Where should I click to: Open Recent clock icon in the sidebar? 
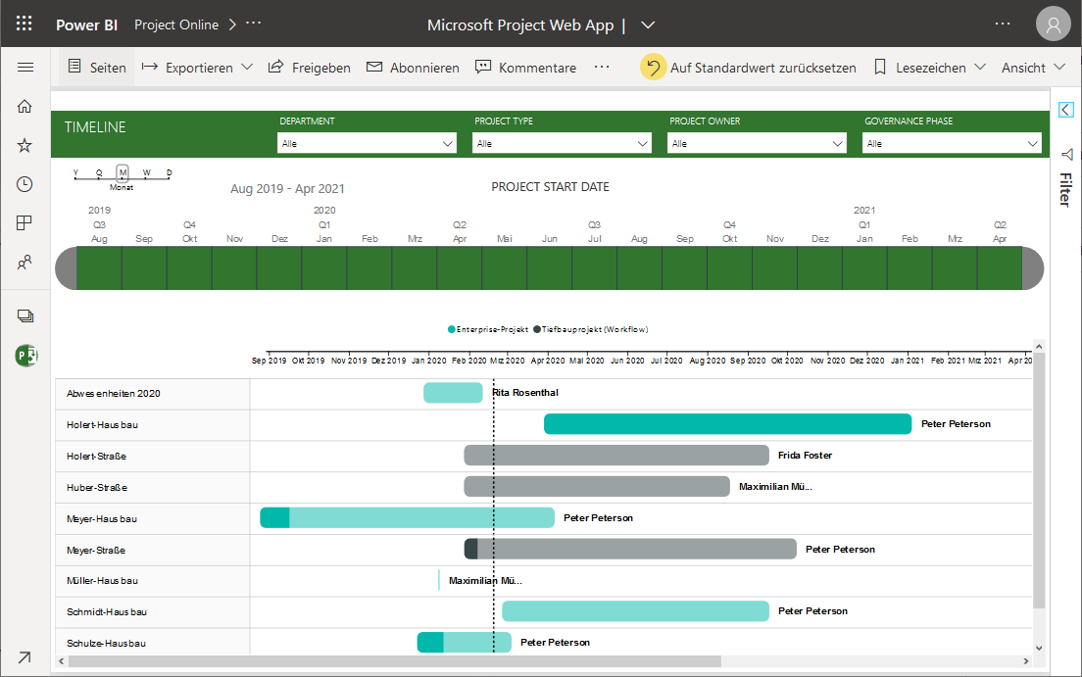pyautogui.click(x=25, y=184)
